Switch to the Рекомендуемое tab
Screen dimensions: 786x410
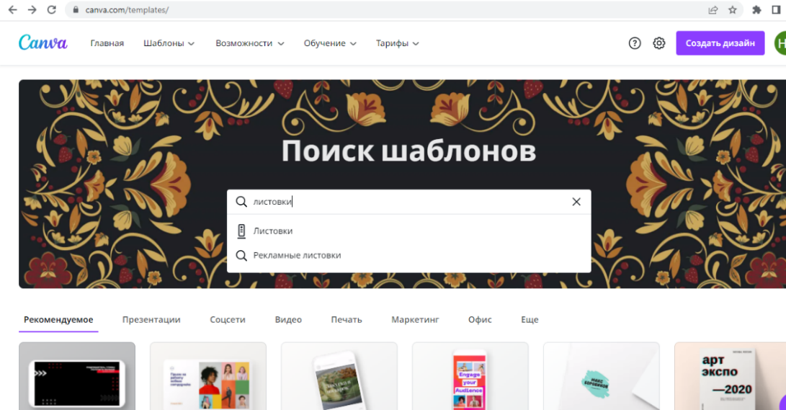click(58, 320)
